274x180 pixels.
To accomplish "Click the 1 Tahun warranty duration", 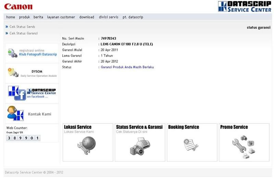I will [107, 56].
